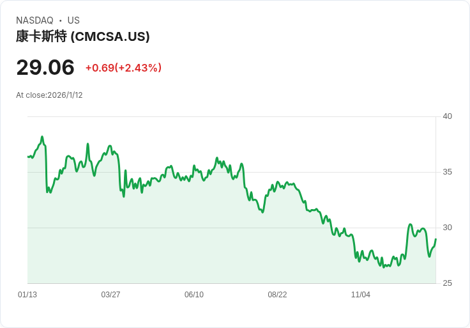The image size is (470, 328).
Task: Click the 35 label on price axis
Action: [447, 172]
